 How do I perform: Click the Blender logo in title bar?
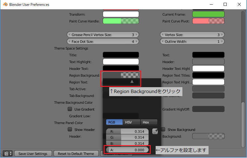[5, 4]
